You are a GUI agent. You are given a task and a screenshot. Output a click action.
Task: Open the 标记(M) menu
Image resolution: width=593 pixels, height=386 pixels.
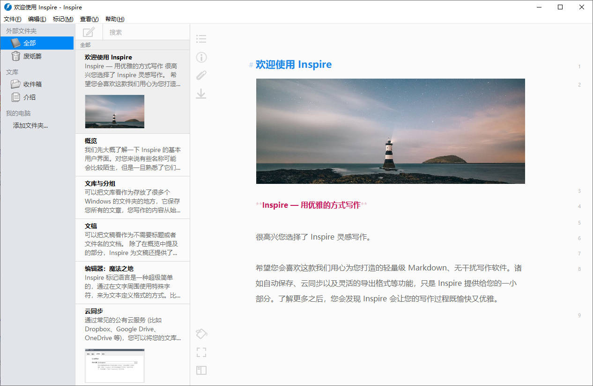coord(63,19)
